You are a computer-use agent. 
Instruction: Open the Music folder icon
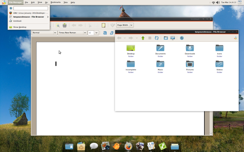[160, 64]
